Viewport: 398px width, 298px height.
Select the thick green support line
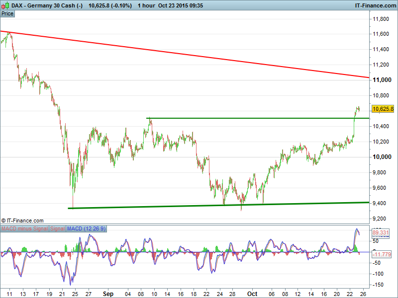point(298,204)
